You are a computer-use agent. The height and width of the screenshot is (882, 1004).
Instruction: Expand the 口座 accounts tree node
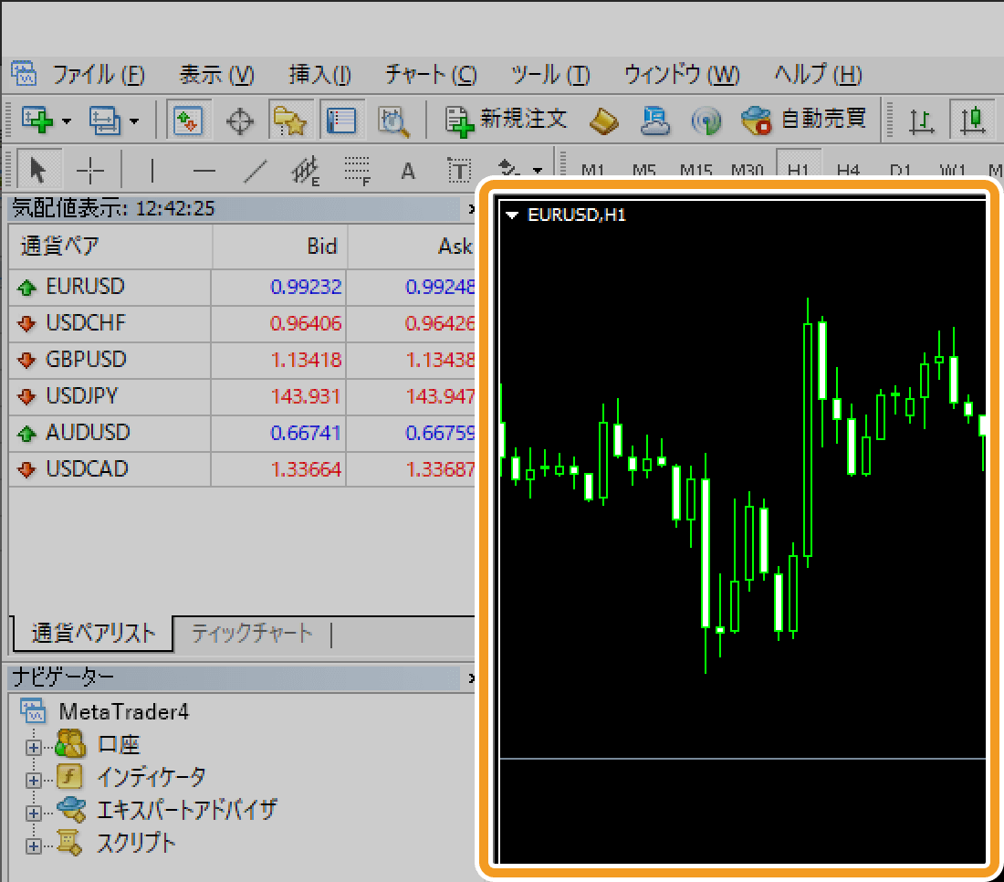[34, 746]
